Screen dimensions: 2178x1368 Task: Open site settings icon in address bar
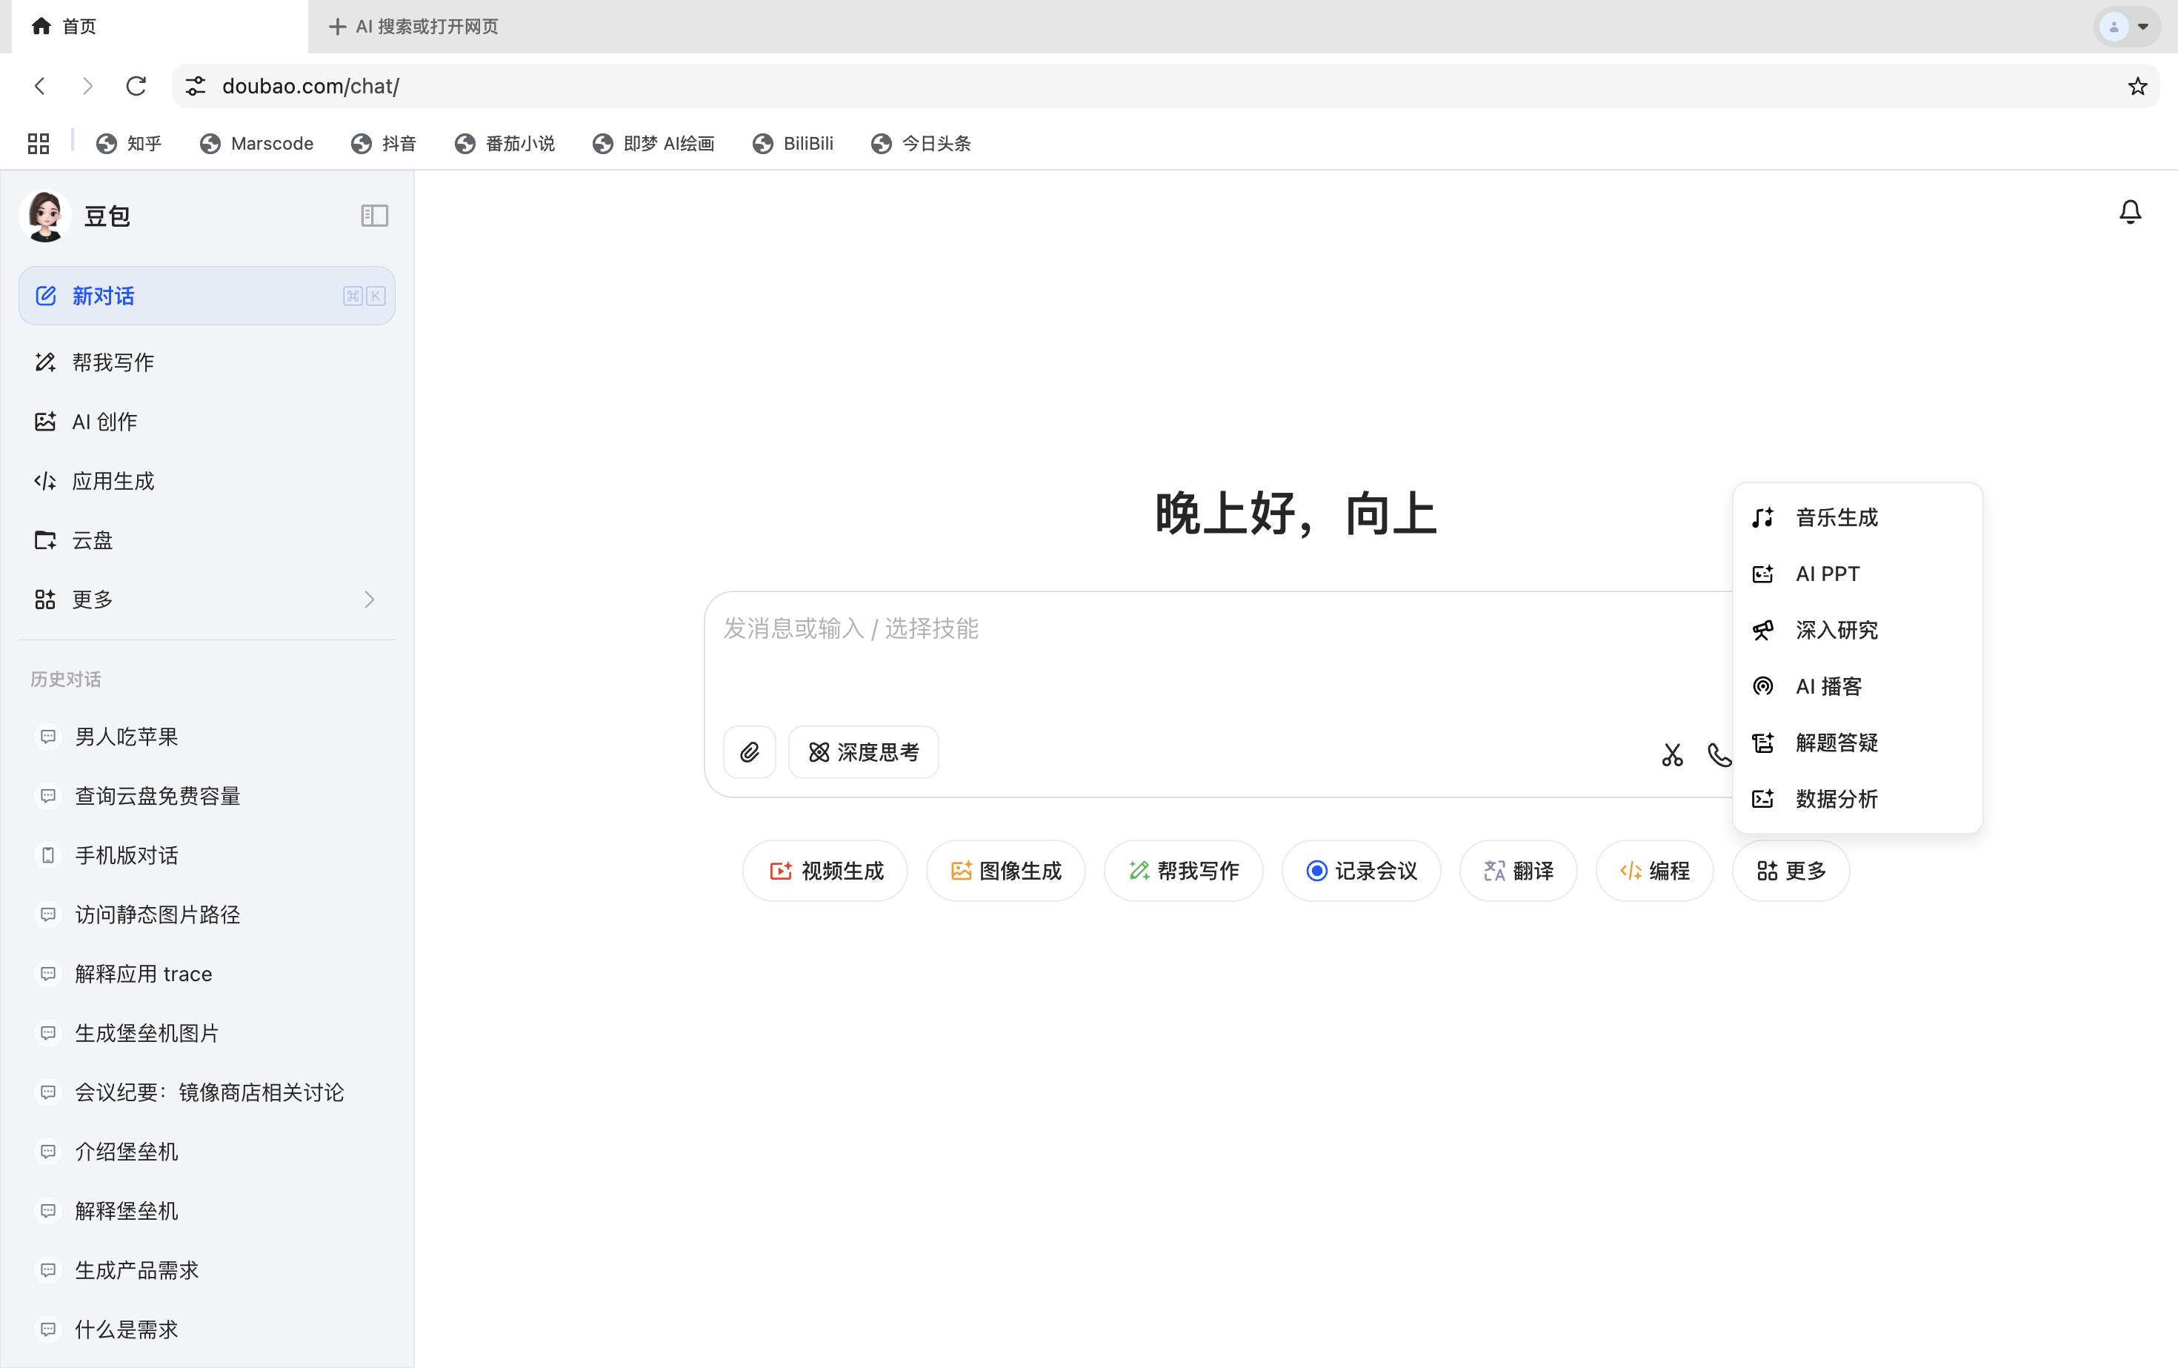[196, 86]
